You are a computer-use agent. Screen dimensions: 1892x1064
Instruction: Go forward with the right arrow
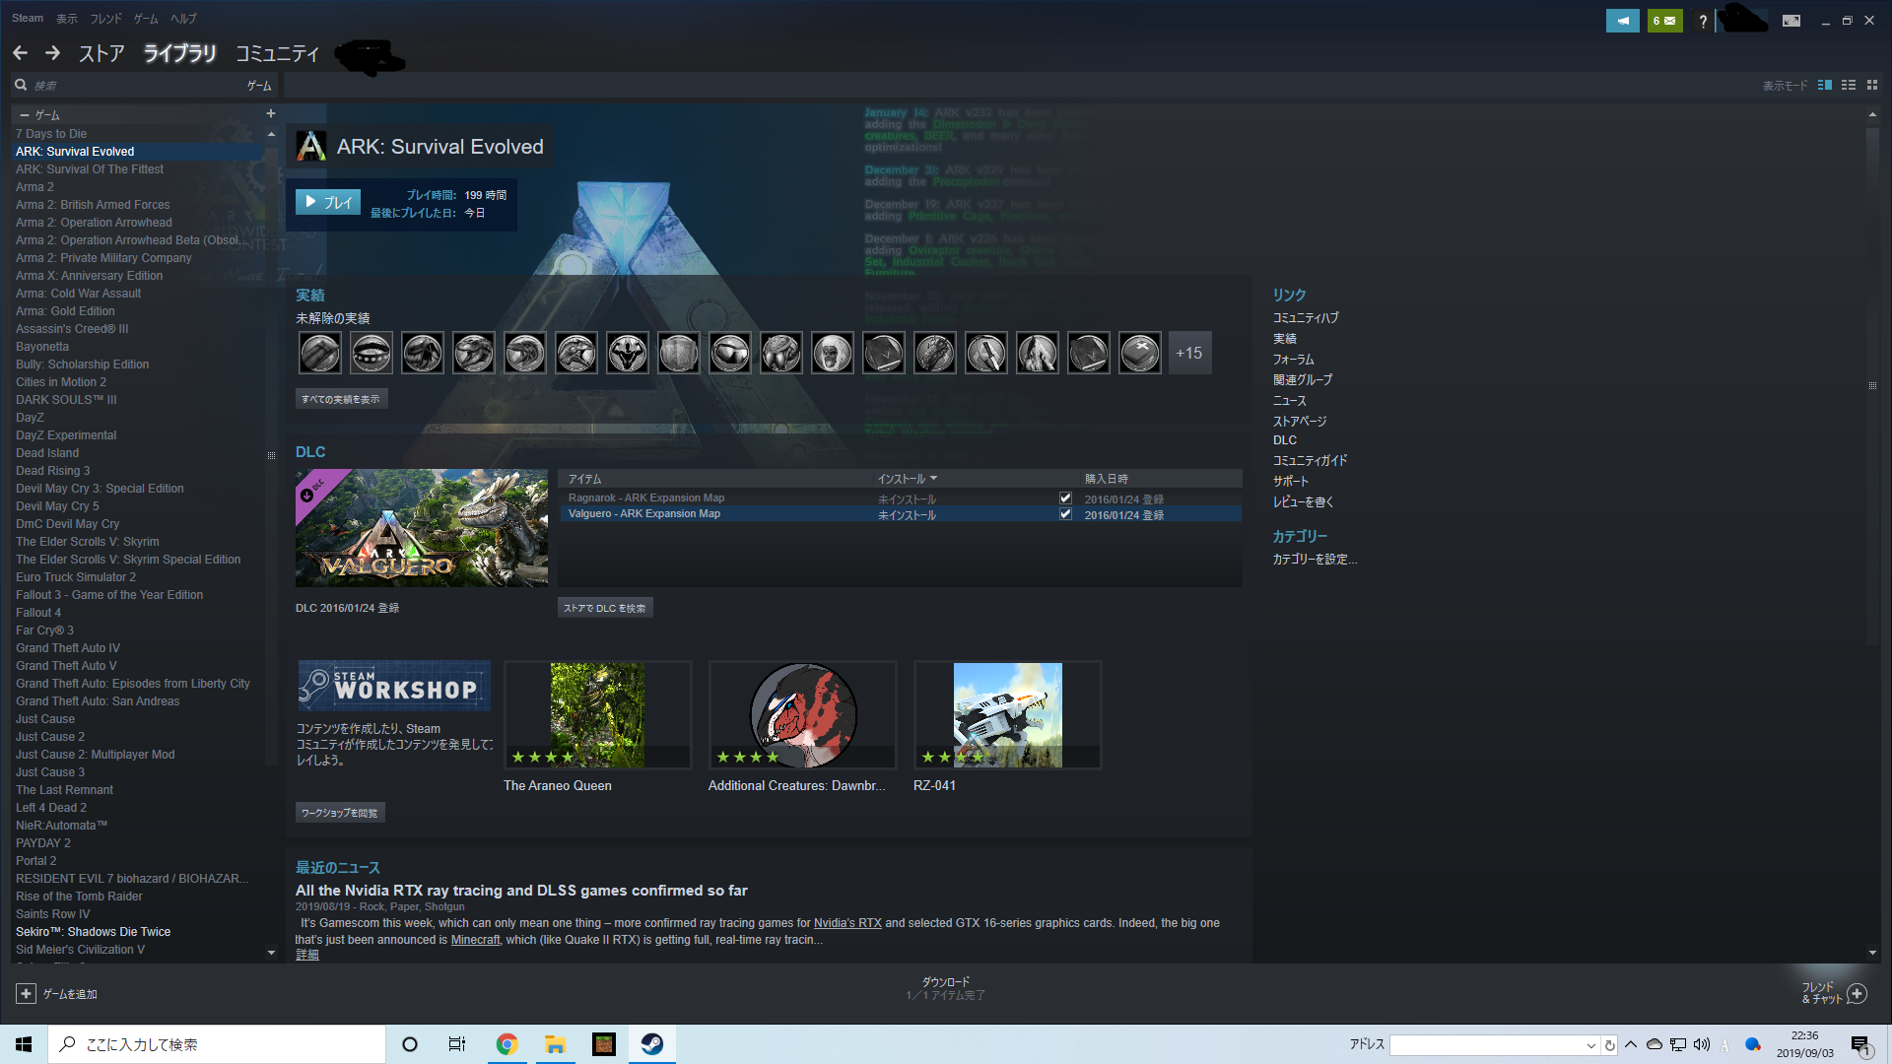[x=52, y=53]
